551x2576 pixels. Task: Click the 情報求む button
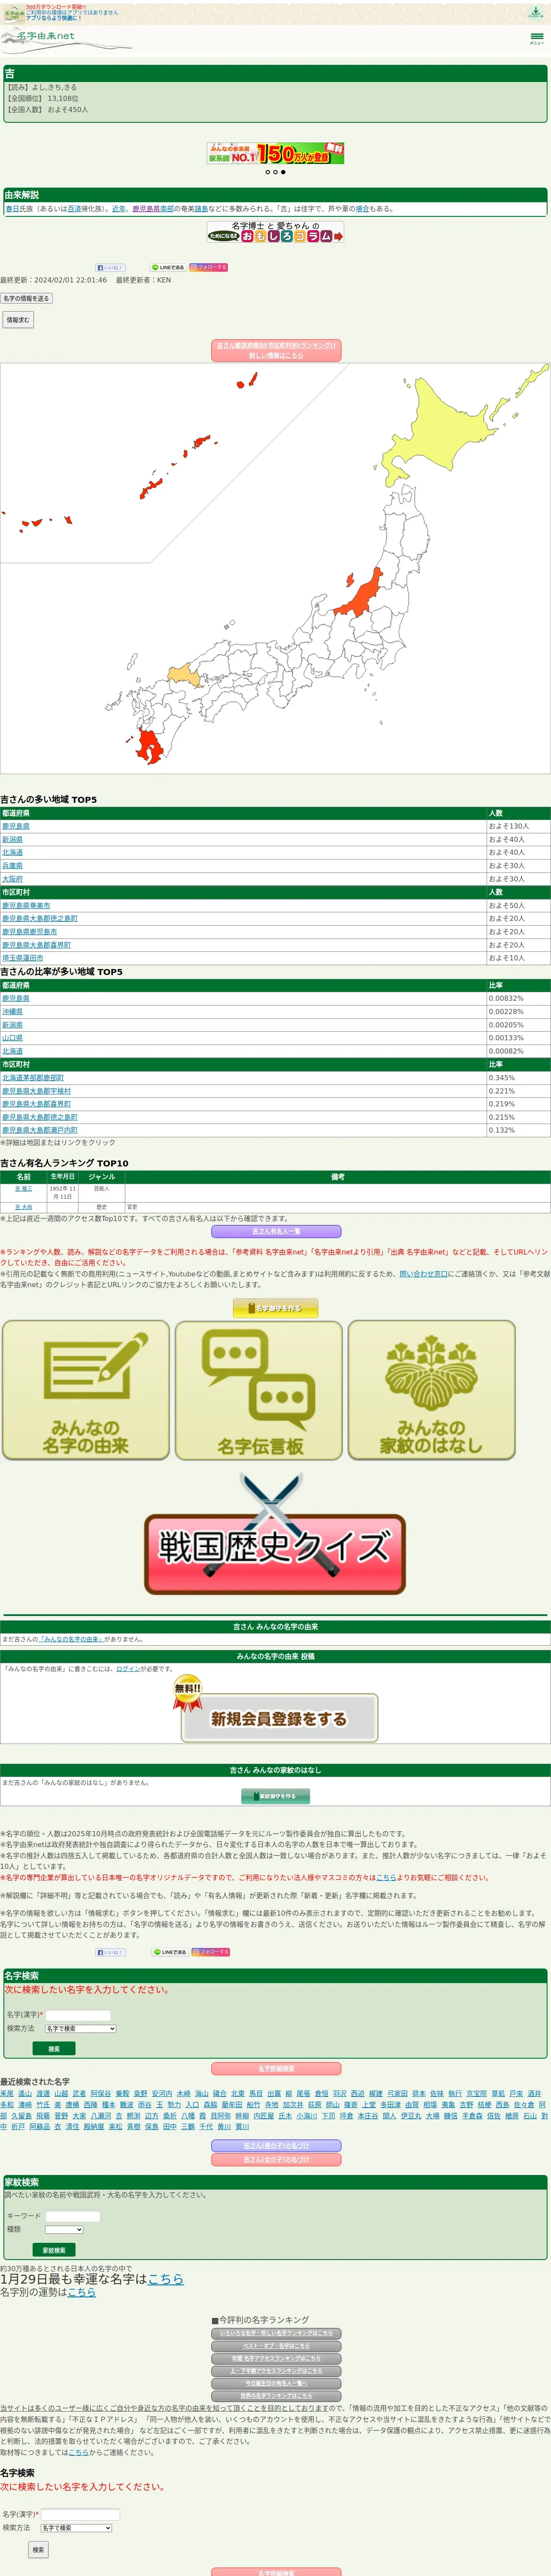coord(18,320)
